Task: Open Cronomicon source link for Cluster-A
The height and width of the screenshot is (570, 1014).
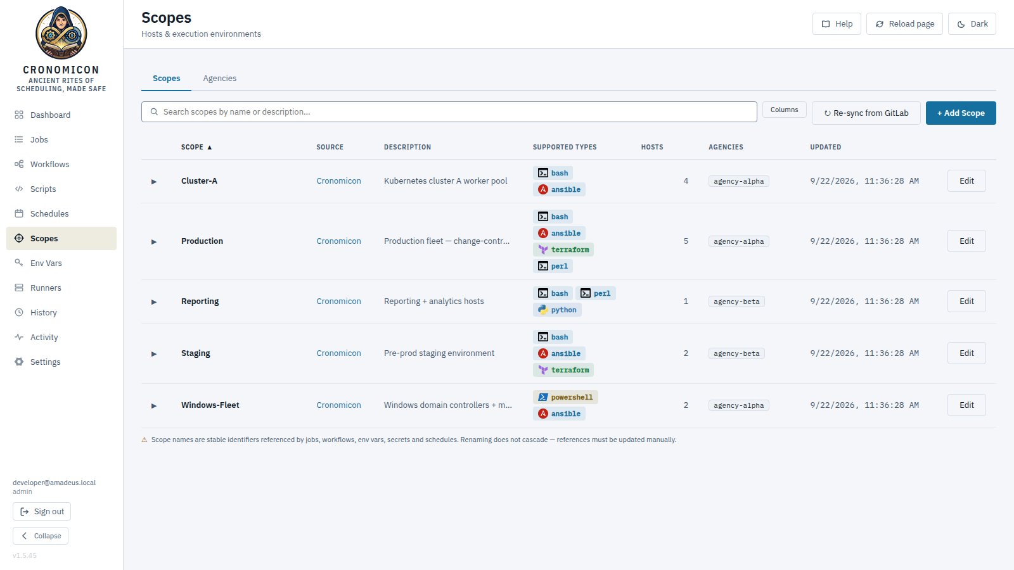Action: pos(338,181)
